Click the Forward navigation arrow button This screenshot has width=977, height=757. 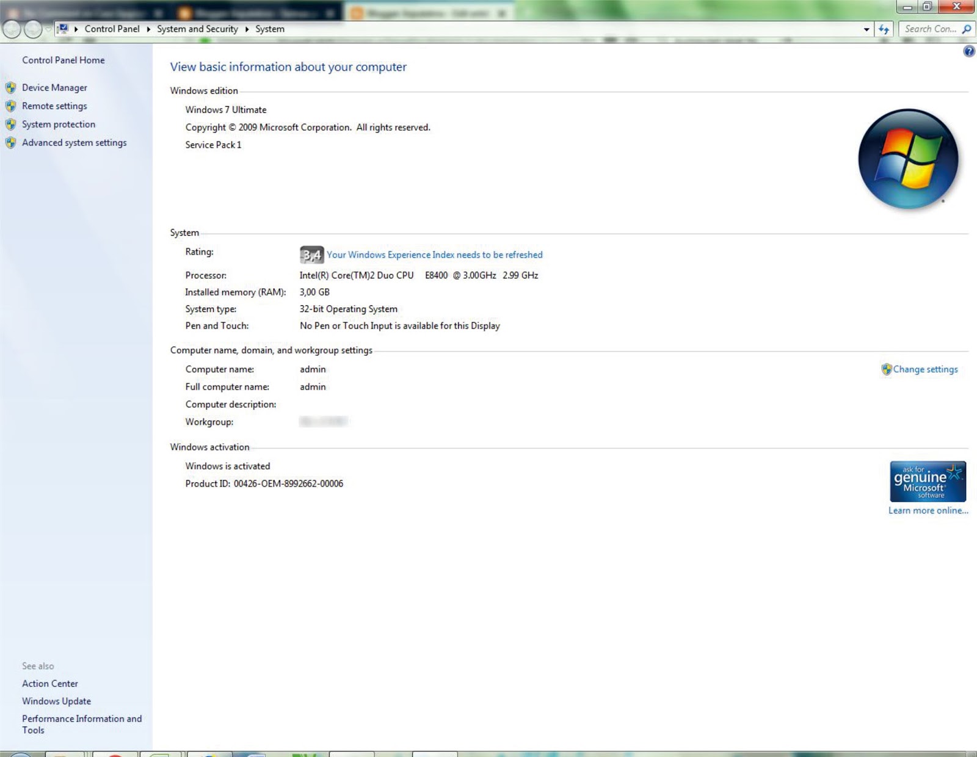[x=32, y=29]
